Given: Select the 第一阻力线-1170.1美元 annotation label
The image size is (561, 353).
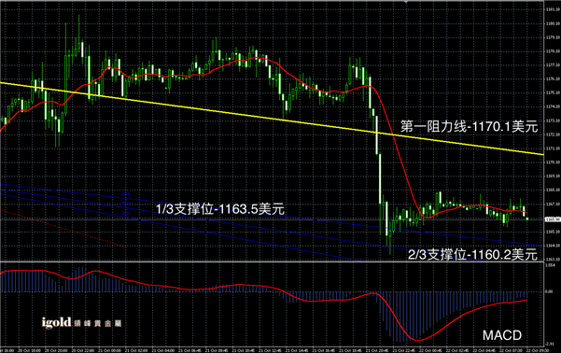Looking at the screenshot, I should tap(469, 126).
